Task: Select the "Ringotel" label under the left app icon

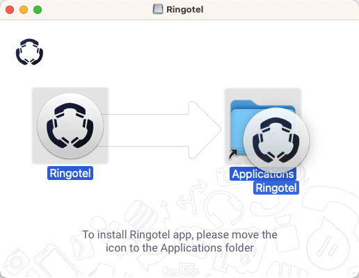Action: [70, 173]
